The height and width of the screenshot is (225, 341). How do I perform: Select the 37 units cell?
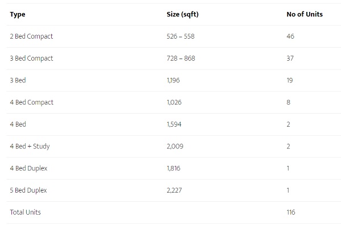290,59
